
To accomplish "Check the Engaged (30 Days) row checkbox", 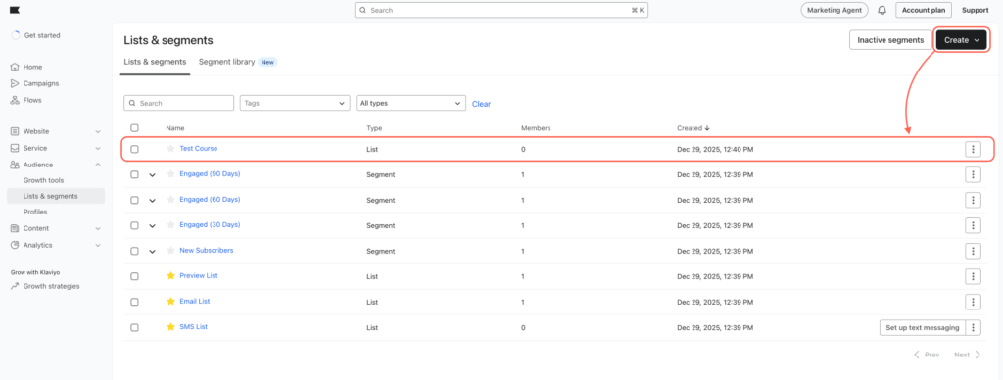I will coord(134,225).
